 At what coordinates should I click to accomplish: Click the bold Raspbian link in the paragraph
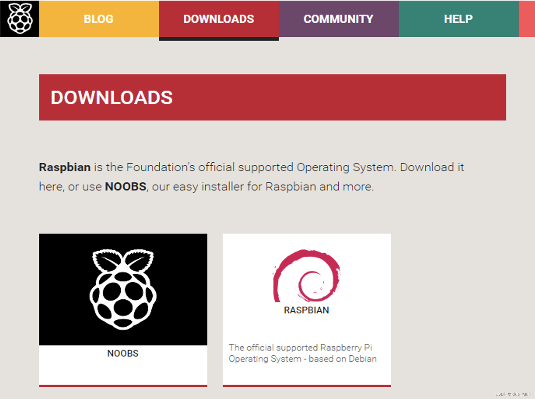65,167
